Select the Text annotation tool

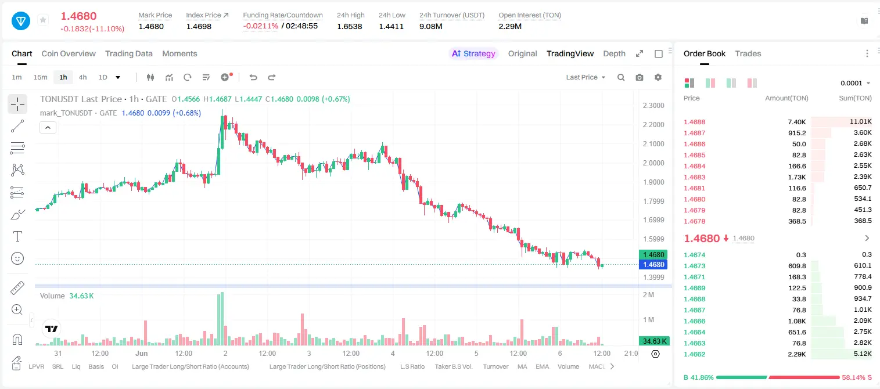pyautogui.click(x=17, y=236)
